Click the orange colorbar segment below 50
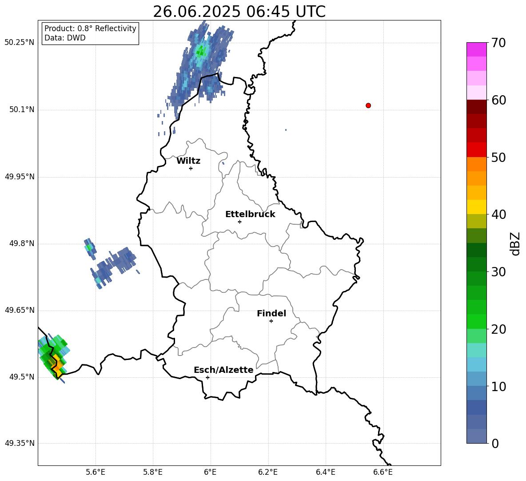This screenshot has width=526, height=481. (477, 164)
